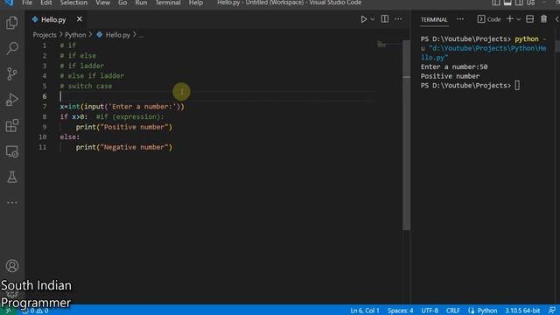Toggle the bottom panel layout icon

(507, 3)
